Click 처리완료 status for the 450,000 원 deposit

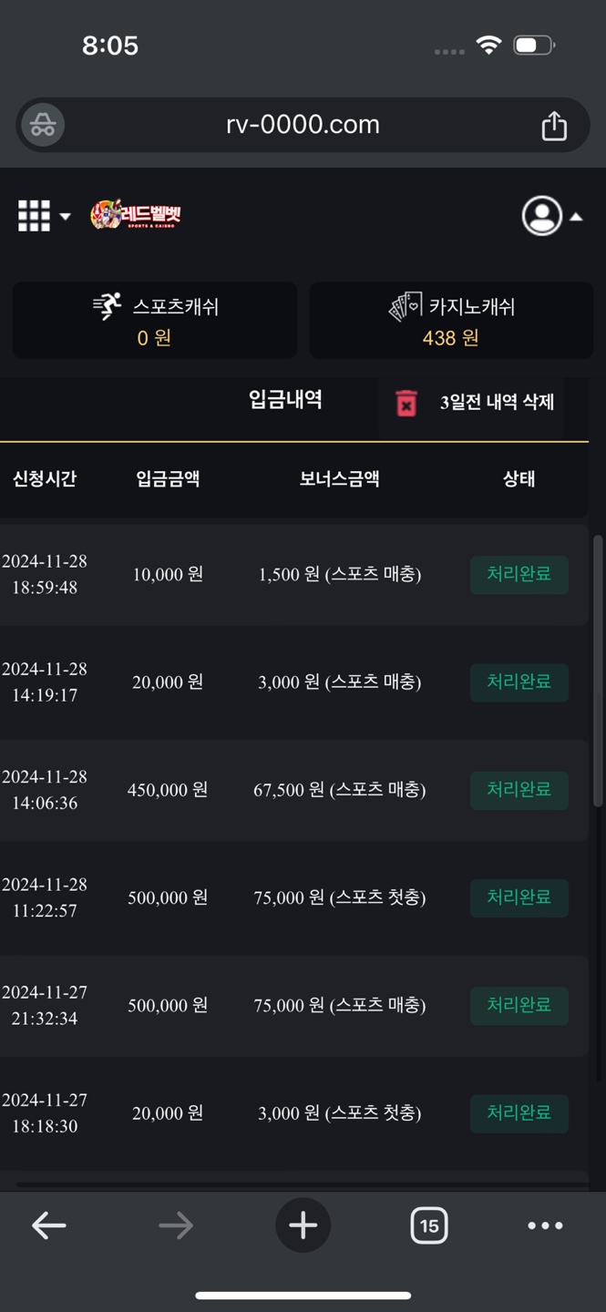[519, 790]
